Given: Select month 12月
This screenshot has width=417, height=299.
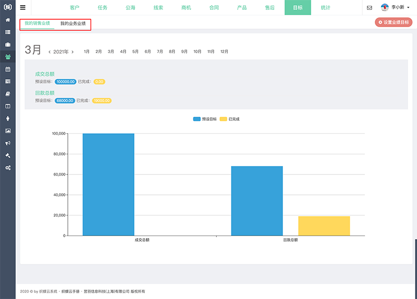Looking at the screenshot, I should tap(224, 52).
